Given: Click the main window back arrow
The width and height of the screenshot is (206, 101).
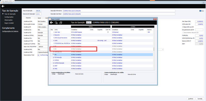Looking at the screenshot, I should [x=3, y=6].
